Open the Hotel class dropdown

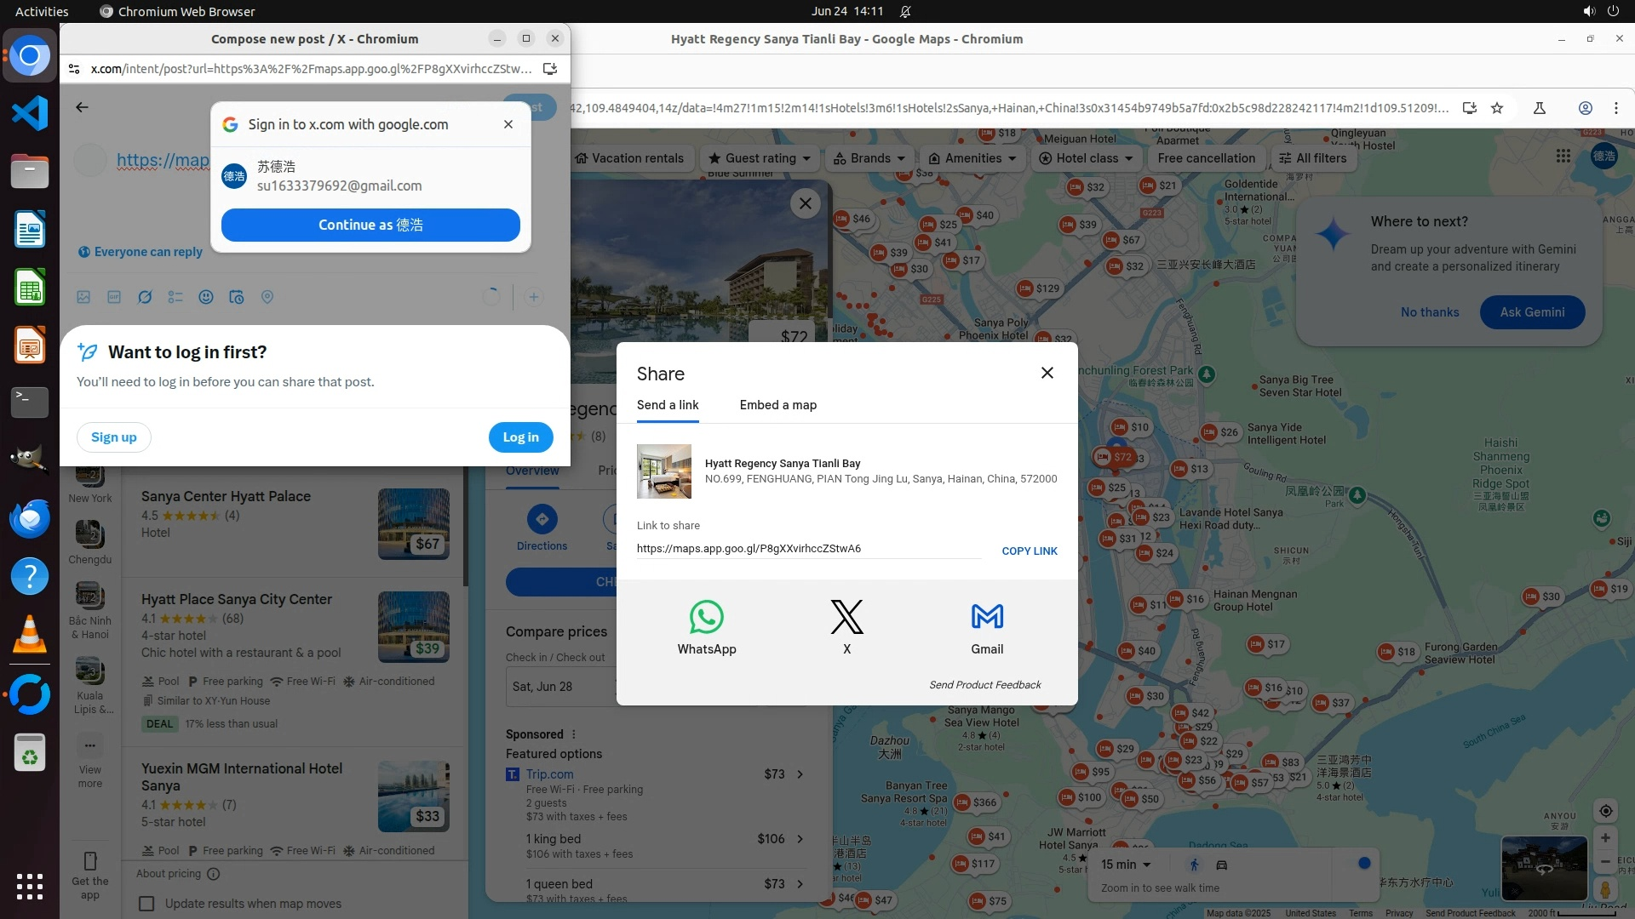coord(1086,158)
